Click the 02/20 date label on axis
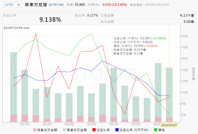 tap(47, 124)
